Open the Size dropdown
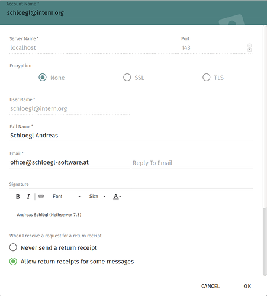Screen dimensions: 267x296 pos(97,197)
